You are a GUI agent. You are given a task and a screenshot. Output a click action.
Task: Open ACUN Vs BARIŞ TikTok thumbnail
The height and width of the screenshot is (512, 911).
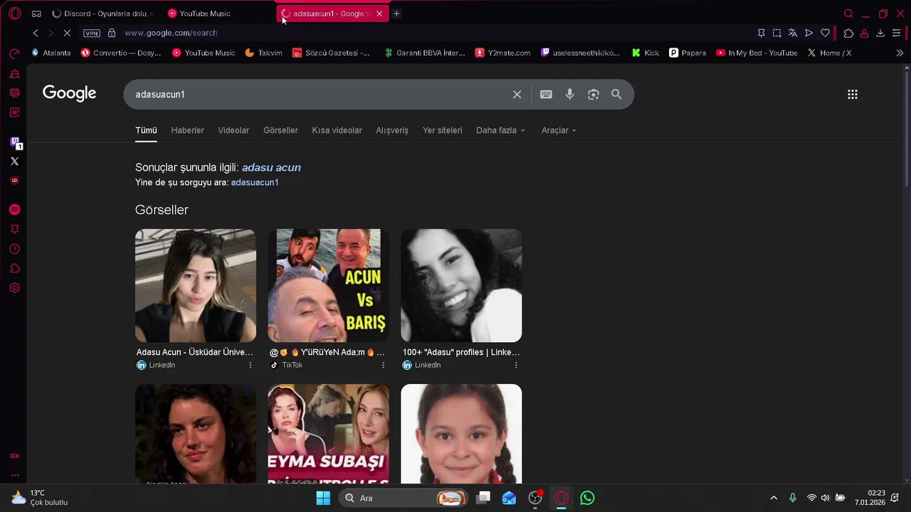[328, 285]
